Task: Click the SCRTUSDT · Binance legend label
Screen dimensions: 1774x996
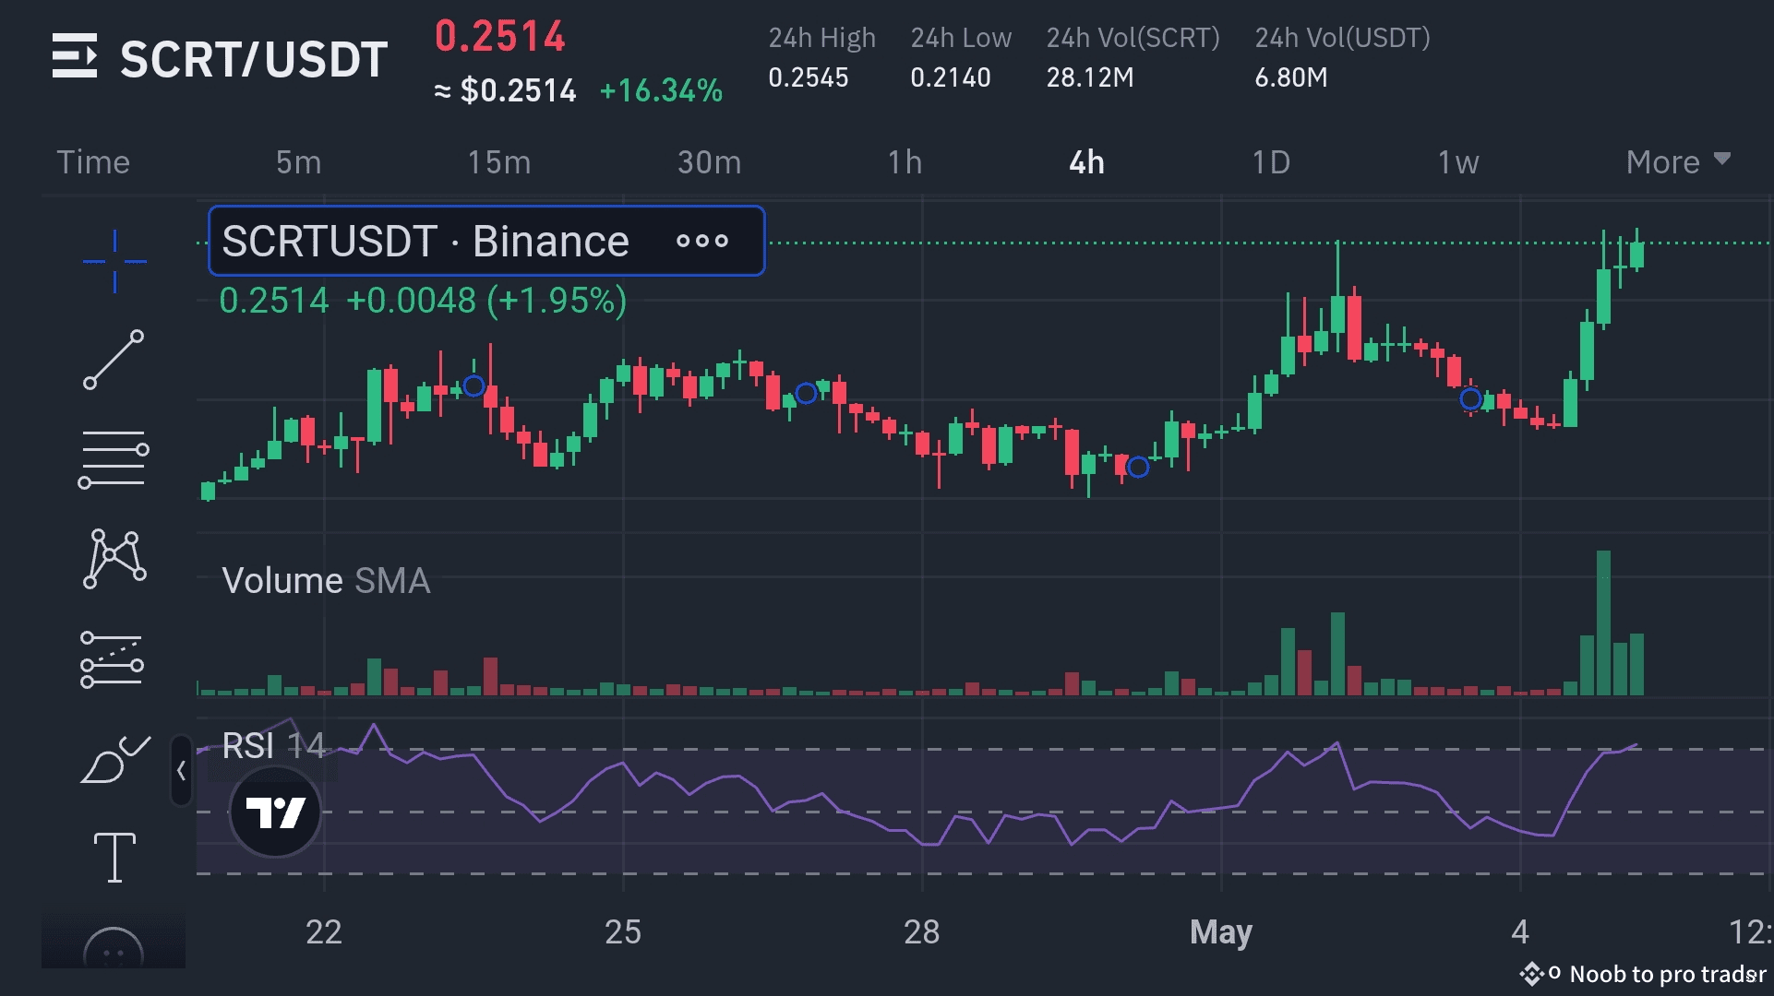Action: [x=426, y=242]
